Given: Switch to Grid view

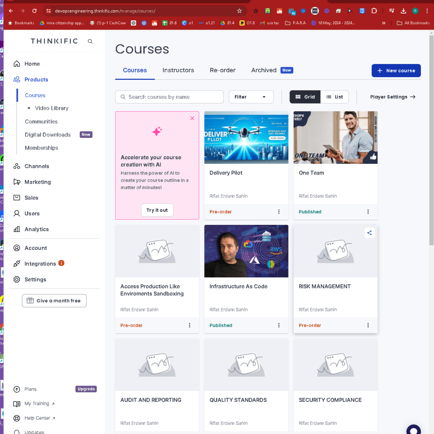Looking at the screenshot, I should click(305, 97).
